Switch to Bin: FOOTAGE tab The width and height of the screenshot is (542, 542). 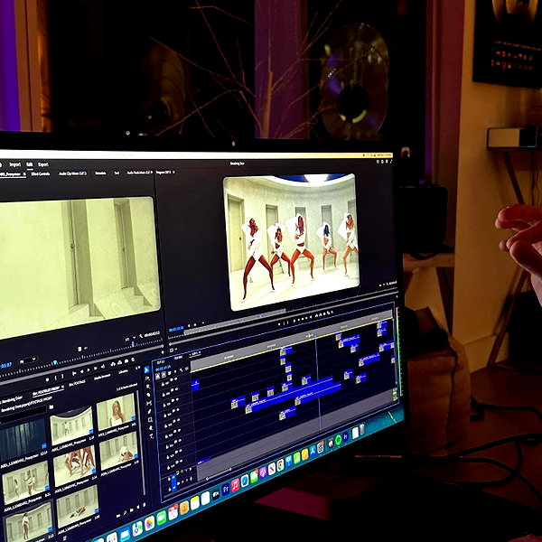point(77,383)
